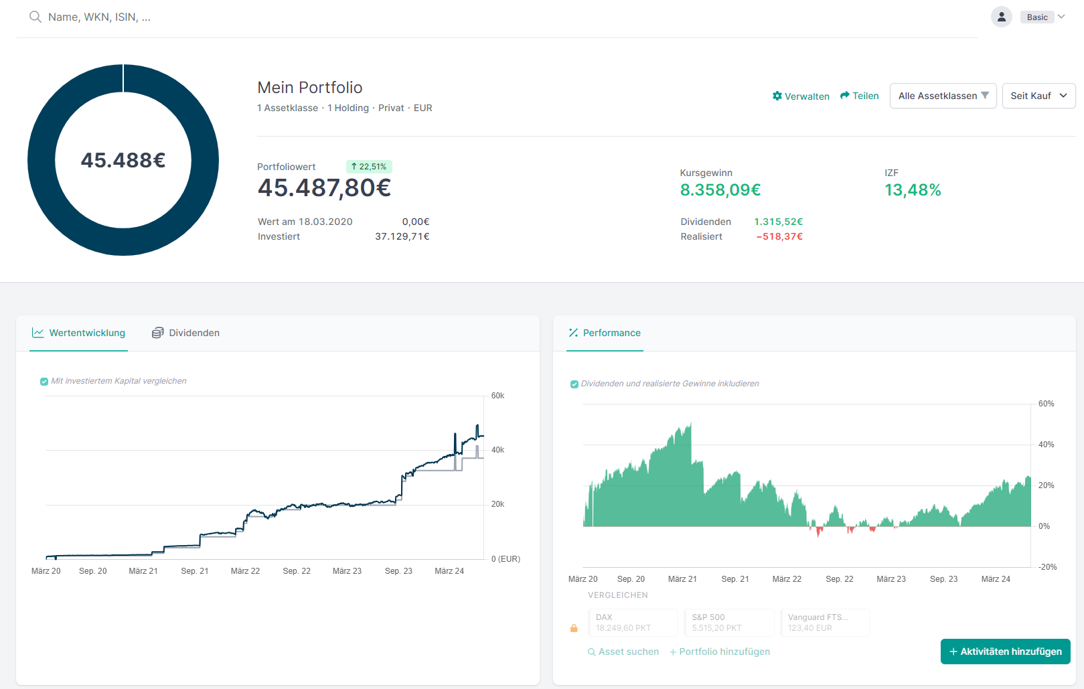Click the Kursgewinn value 8.358,09€
1084x689 pixels.
(720, 190)
